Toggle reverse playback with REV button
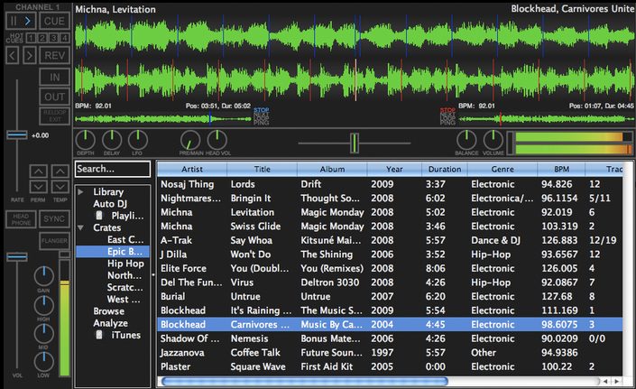This screenshot has height=389, width=636. click(54, 57)
